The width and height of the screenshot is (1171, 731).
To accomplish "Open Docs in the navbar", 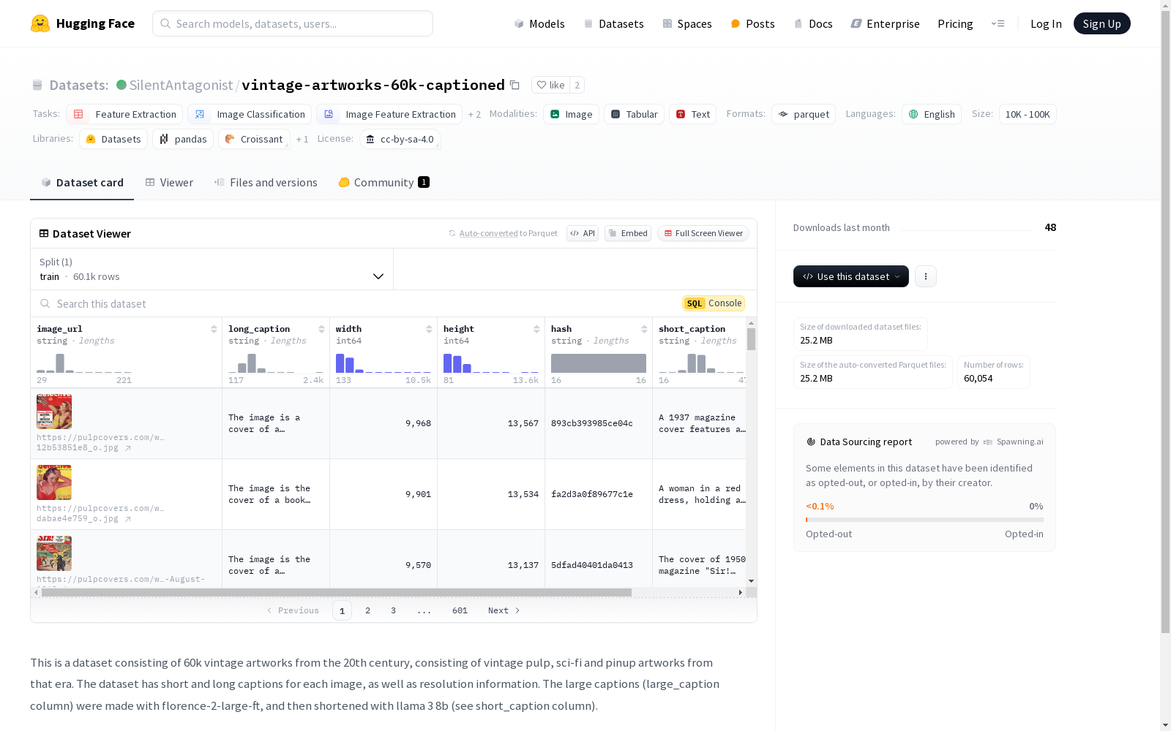I will click(813, 23).
